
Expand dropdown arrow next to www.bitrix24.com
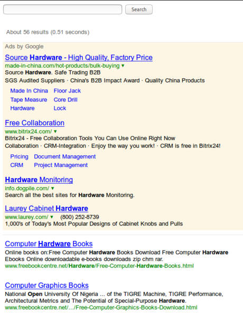55,132
